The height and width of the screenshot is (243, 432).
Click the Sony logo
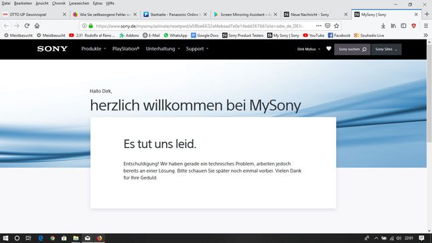click(x=52, y=49)
